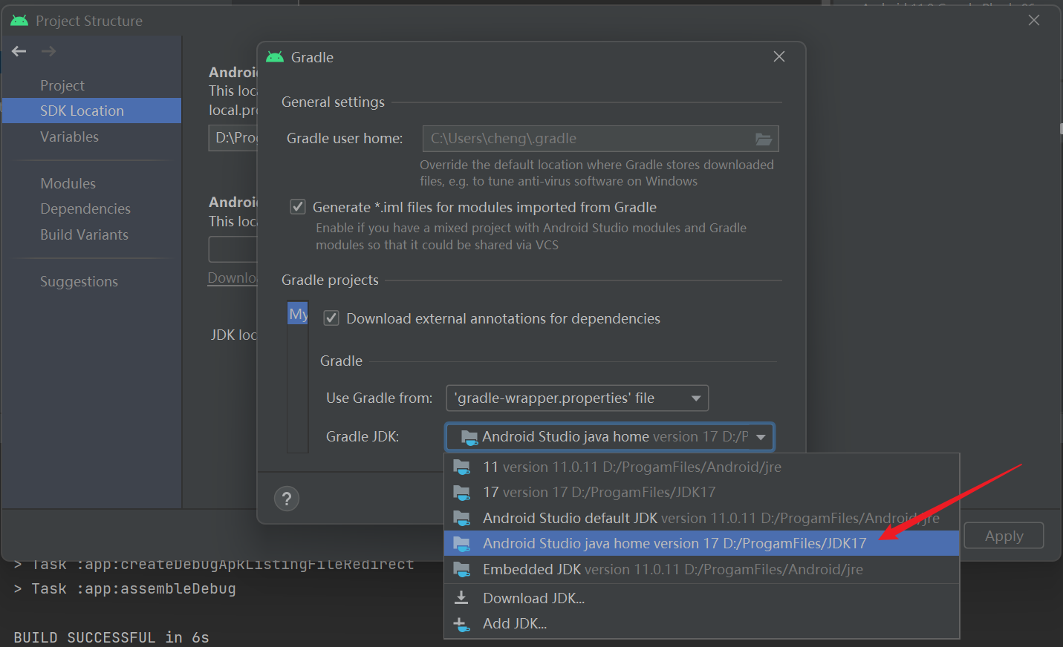Click folder icon beside Android Studio default JDK
This screenshot has width=1063, height=647.
click(462, 518)
